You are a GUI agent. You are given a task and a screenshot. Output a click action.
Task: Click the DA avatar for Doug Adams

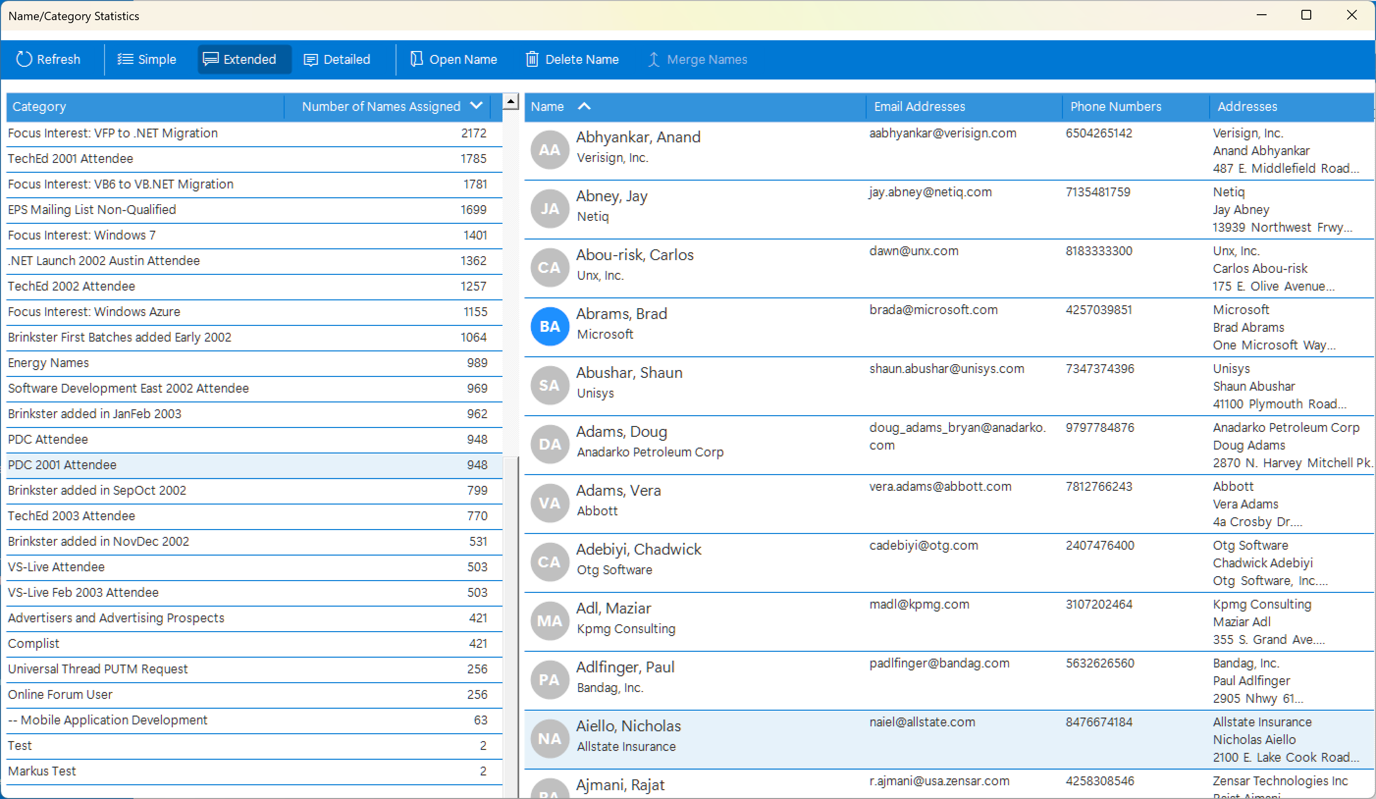click(x=549, y=445)
